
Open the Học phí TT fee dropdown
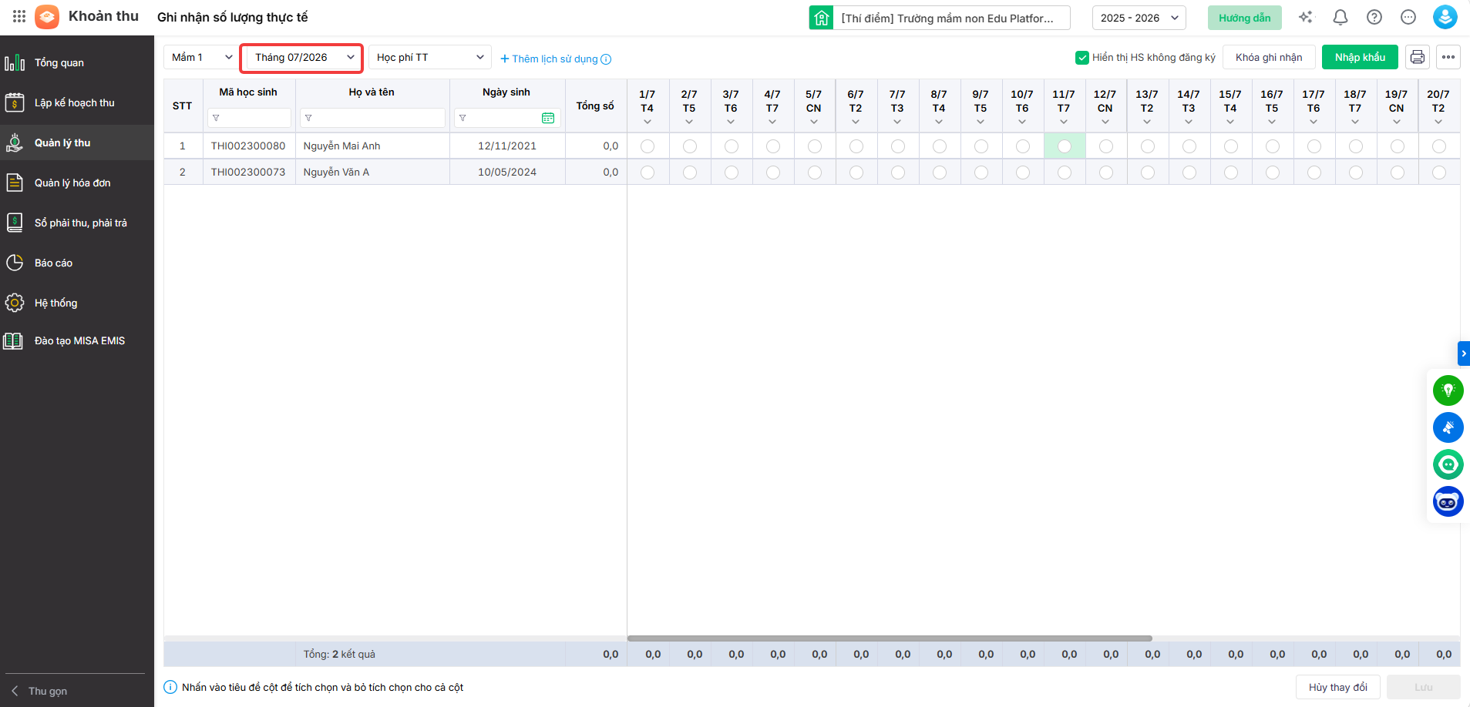(x=430, y=57)
